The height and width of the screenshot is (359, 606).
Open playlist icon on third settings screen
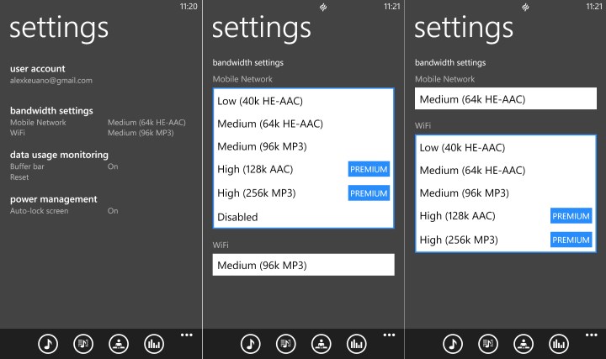tap(487, 343)
